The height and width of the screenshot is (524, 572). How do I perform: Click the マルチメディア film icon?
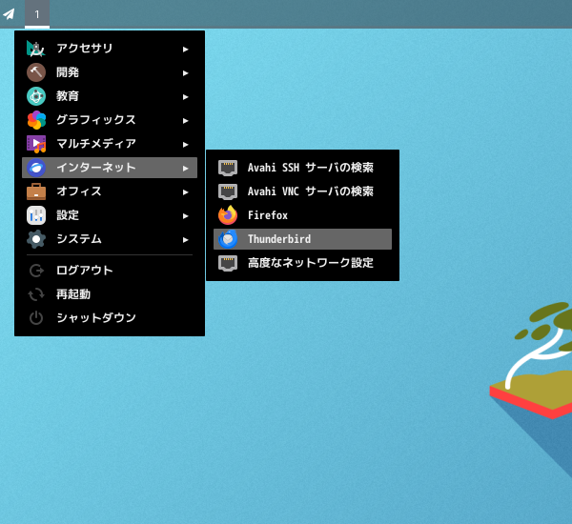tap(36, 144)
